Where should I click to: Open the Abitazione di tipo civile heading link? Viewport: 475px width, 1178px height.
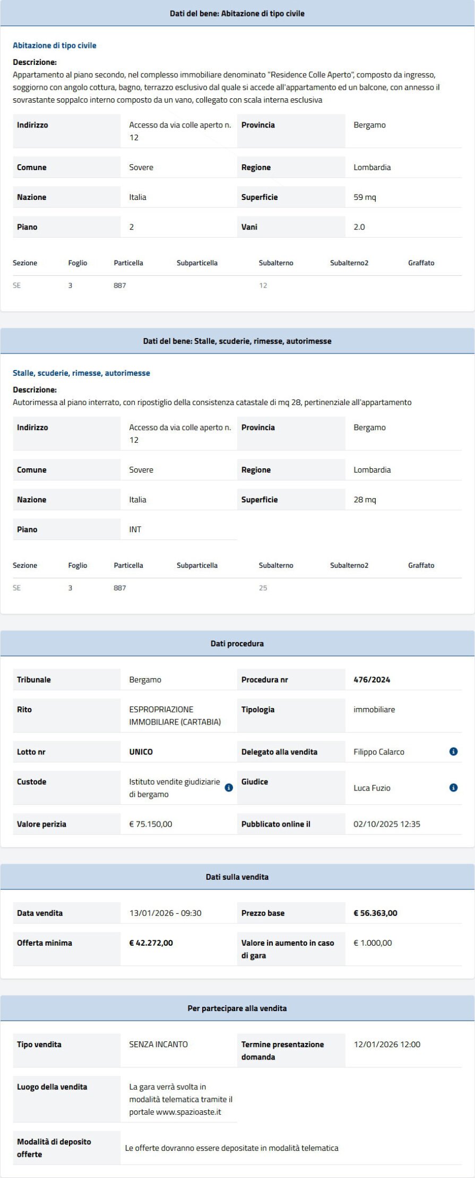coord(54,45)
